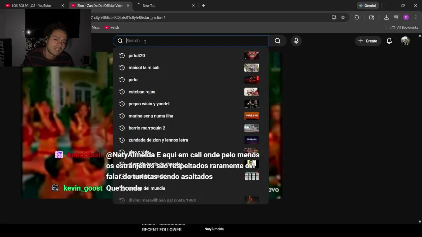This screenshot has width=422, height=237.
Task: Select the 'pirlo420' search suggestion
Action: (191, 56)
